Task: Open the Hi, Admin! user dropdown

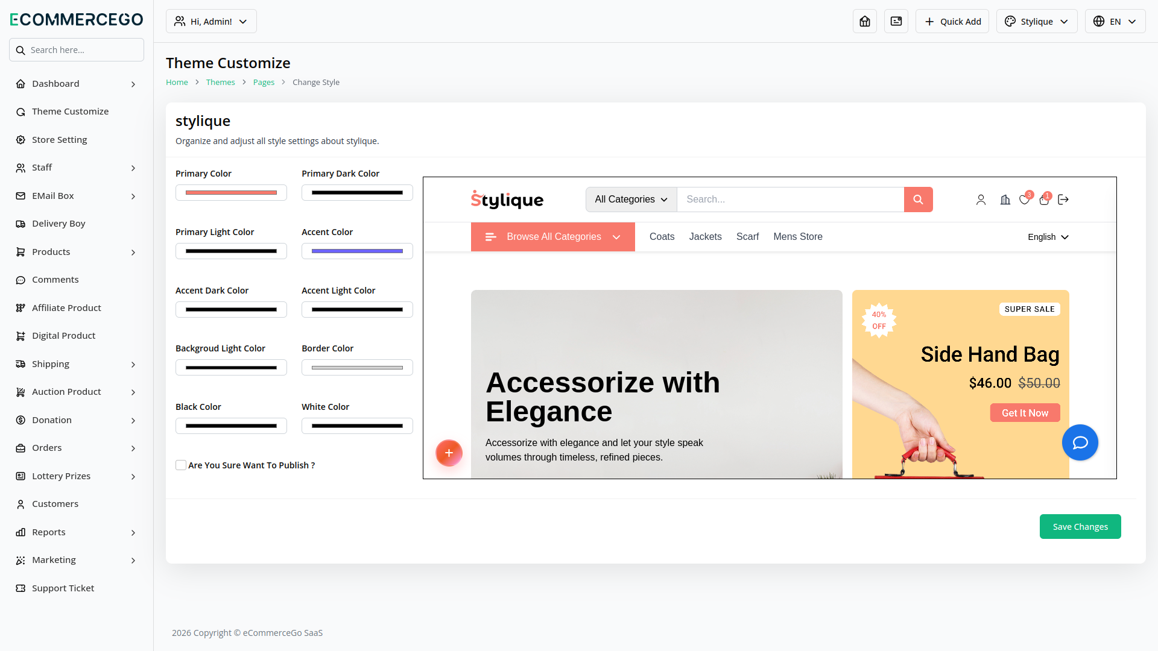Action: [x=211, y=21]
